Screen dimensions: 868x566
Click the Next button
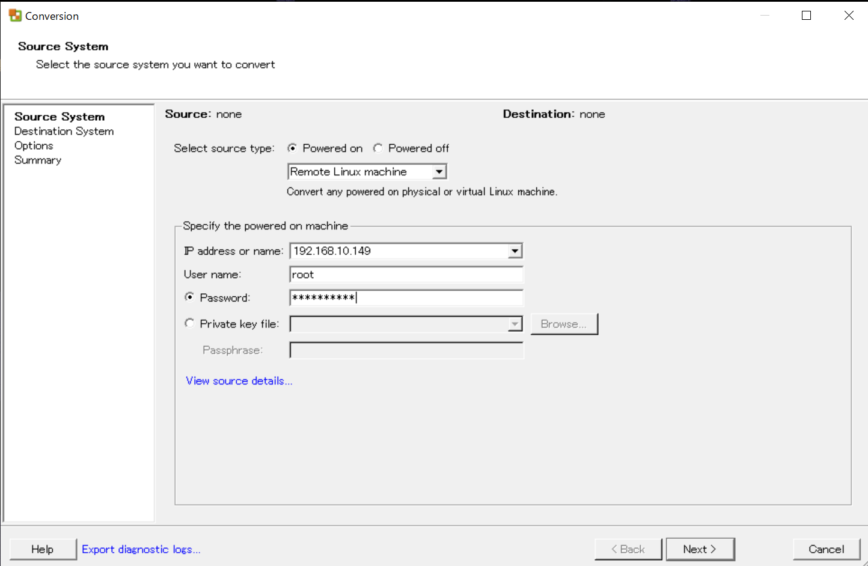[700, 549]
